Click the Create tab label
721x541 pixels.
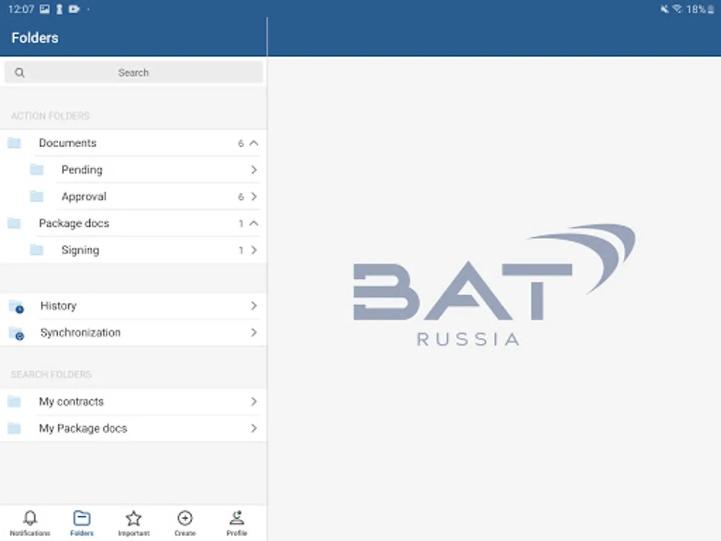tap(185, 533)
